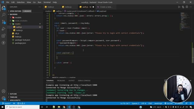Expand the node_modules folder
The image size is (194, 109).
[x=25, y=21]
